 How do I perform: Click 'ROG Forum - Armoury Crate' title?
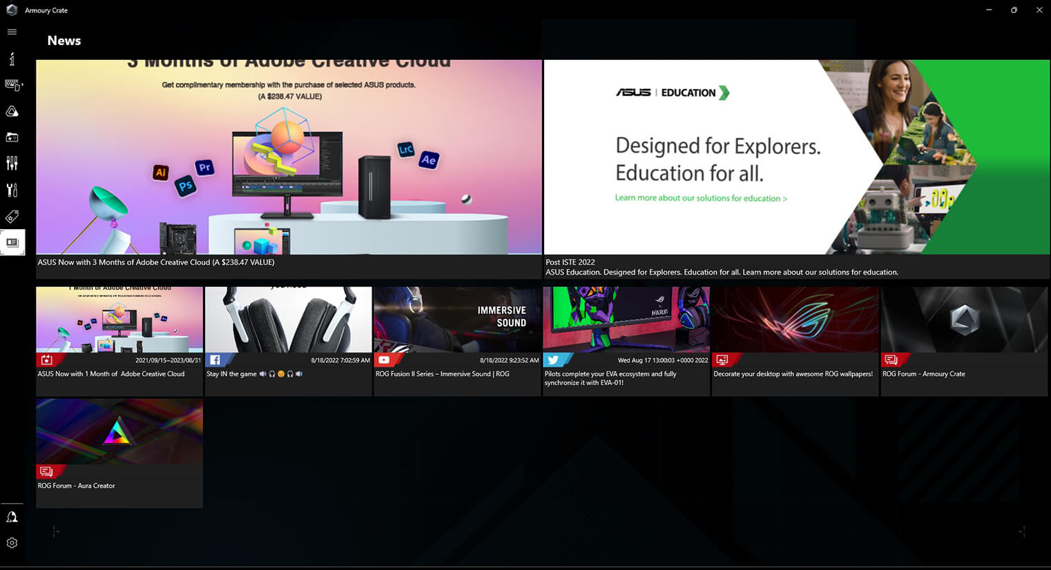(x=924, y=374)
